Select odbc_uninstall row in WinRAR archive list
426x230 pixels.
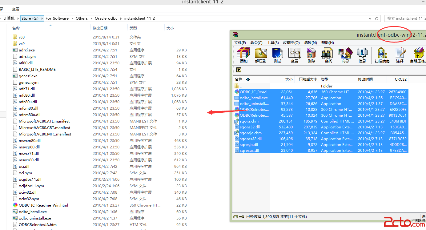[321, 103]
